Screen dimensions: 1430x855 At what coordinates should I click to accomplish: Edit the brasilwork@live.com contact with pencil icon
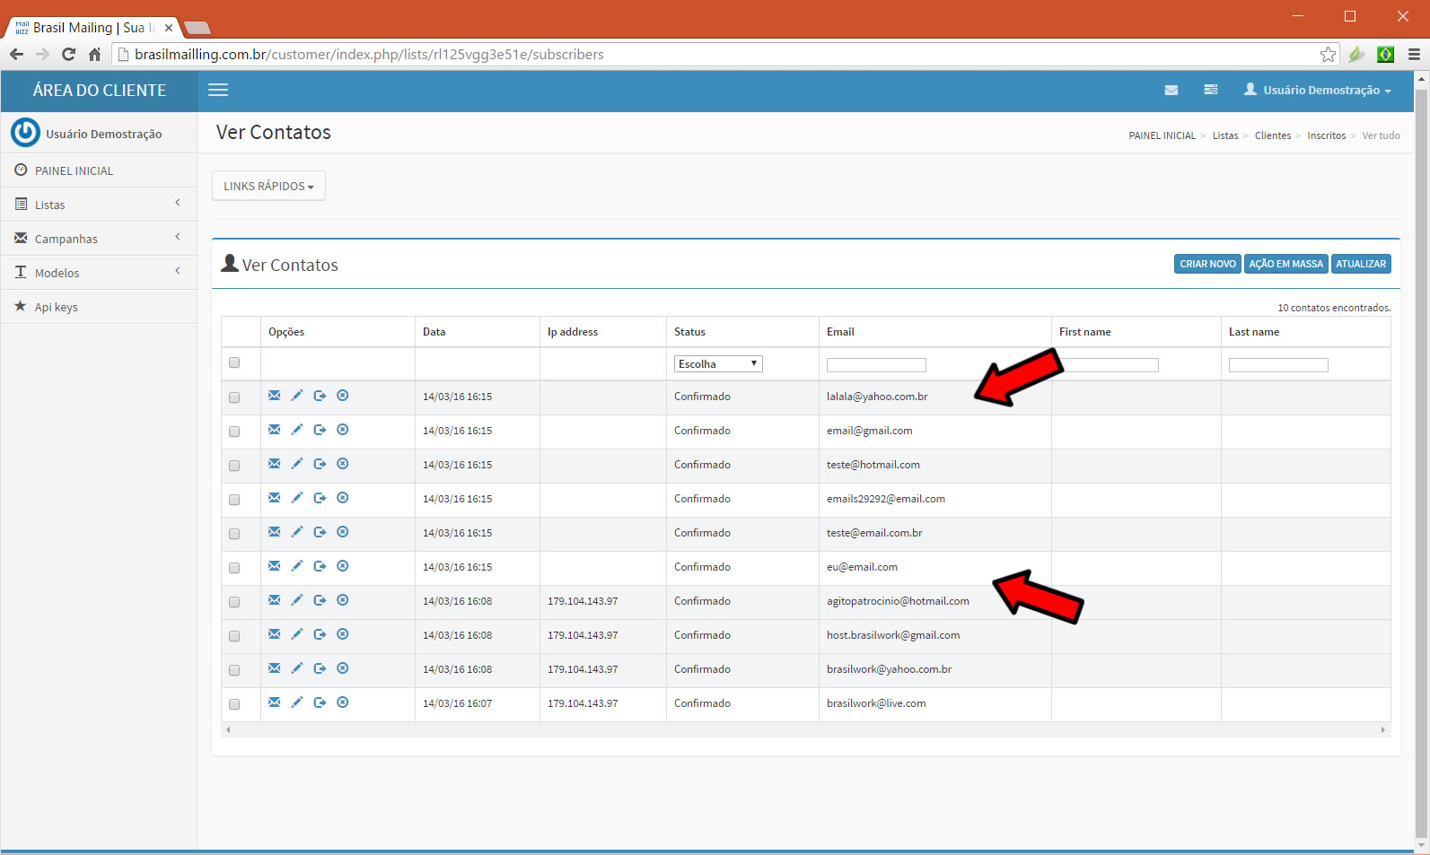point(297,702)
